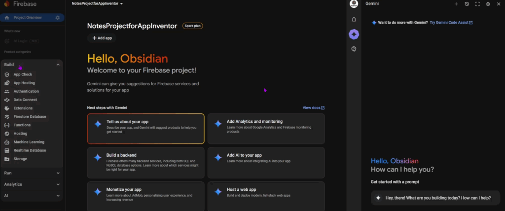
Task: Start a new Gemini chat
Action: (456, 4)
